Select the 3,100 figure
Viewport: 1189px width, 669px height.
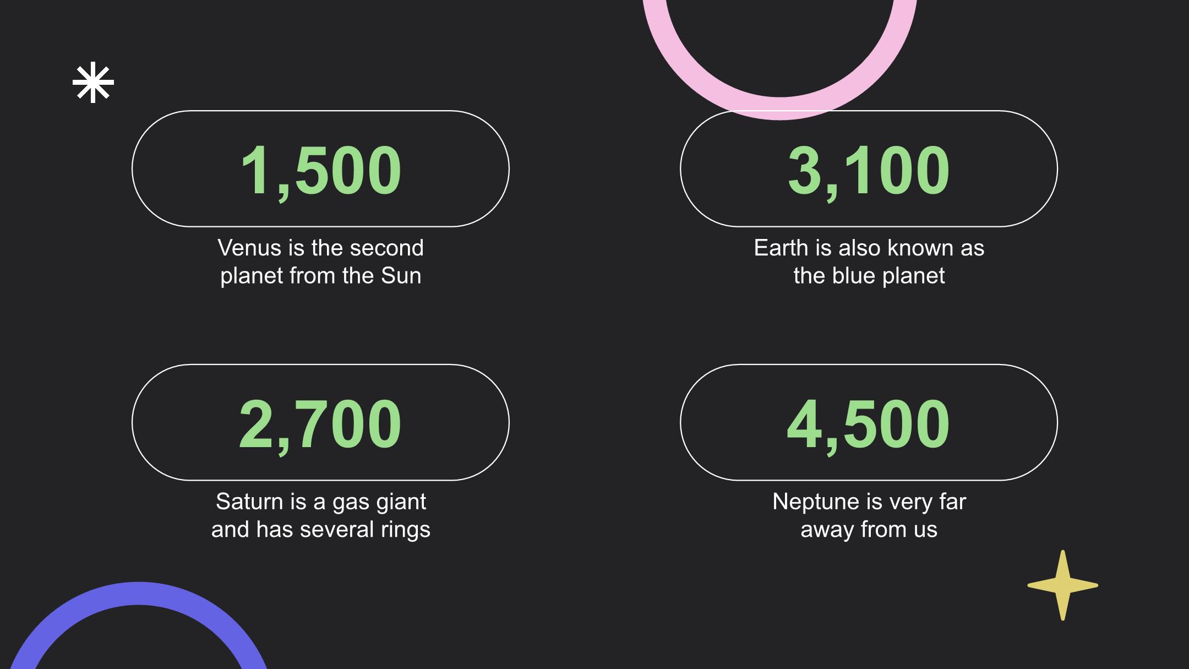[869, 170]
